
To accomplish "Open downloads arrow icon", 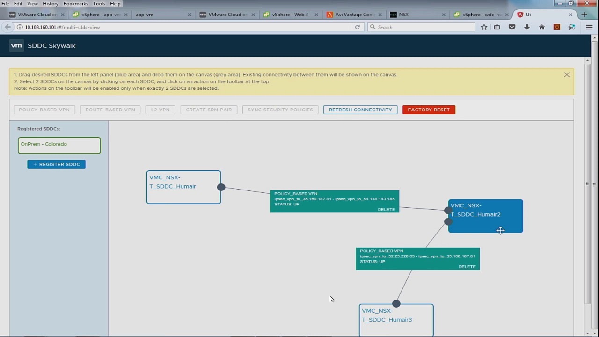I will pos(527,27).
